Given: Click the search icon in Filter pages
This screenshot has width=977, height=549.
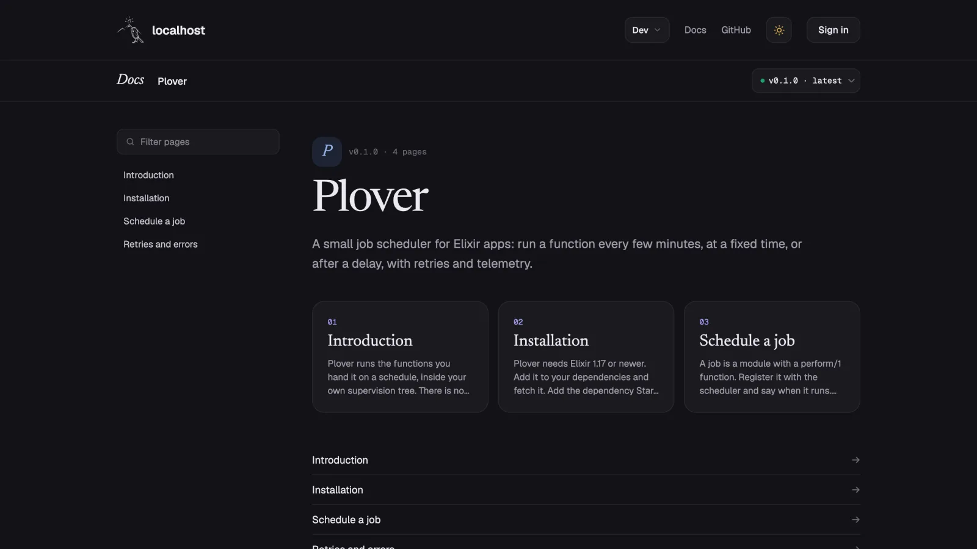Looking at the screenshot, I should pos(130,142).
